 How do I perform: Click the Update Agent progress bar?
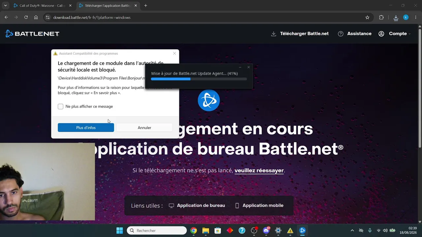(199, 79)
